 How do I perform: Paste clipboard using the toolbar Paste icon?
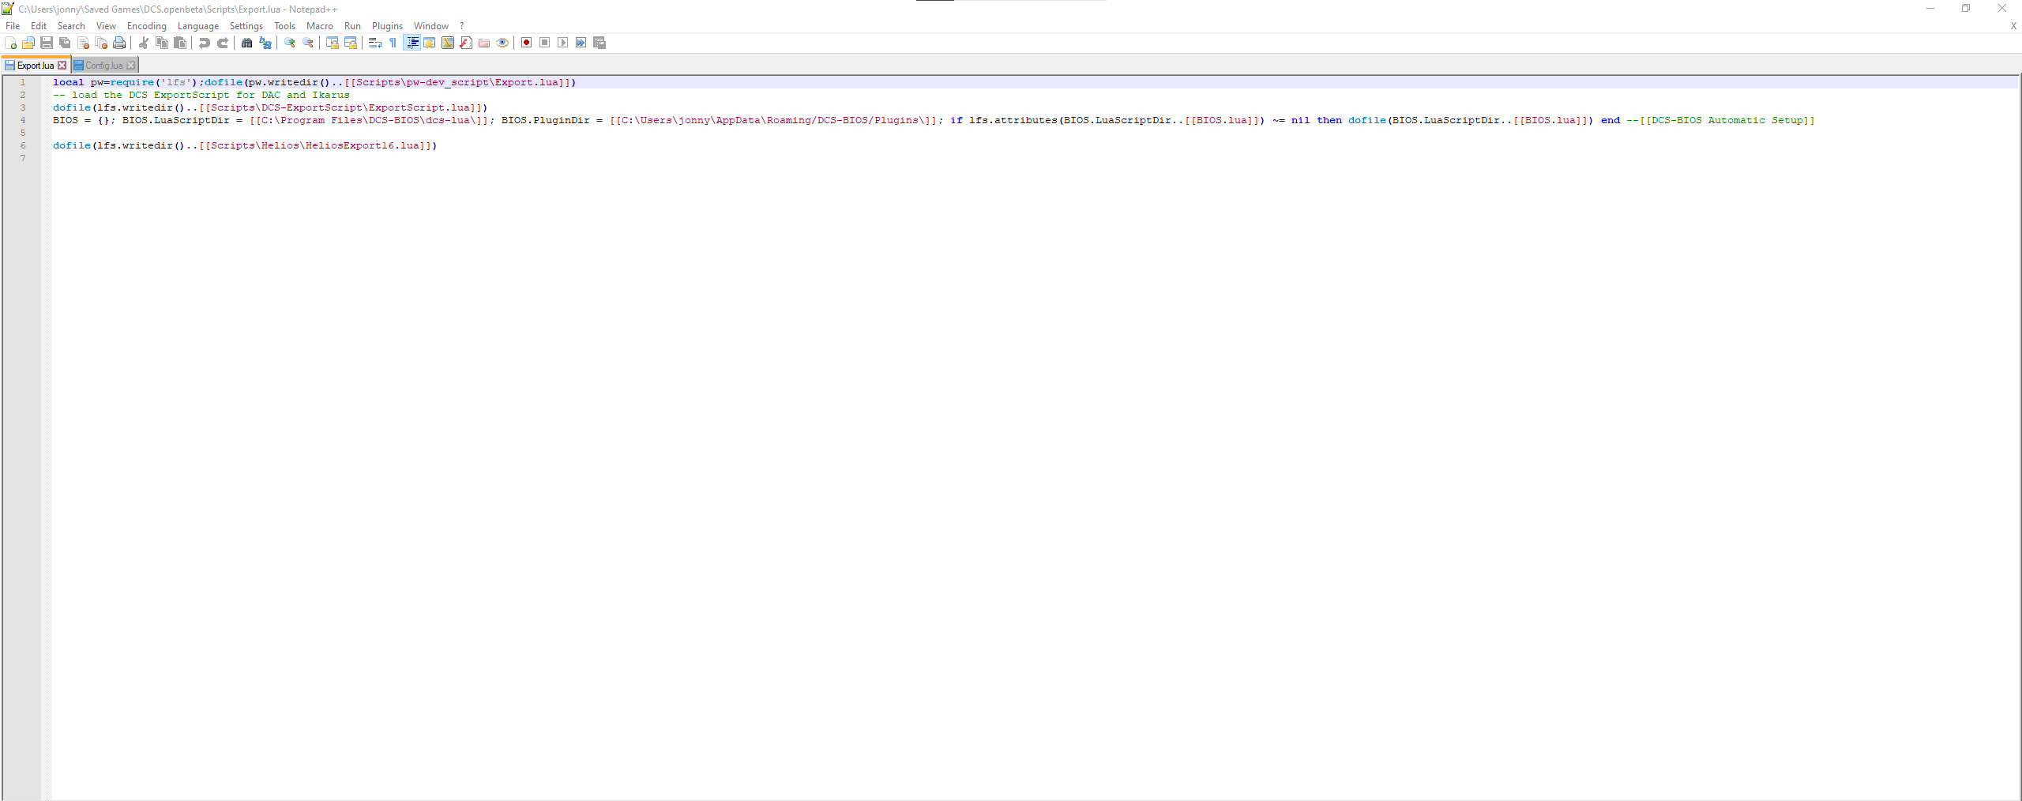pos(180,43)
